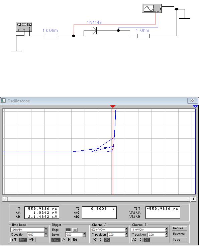Click the 1N4149 diode label

pyautogui.click(x=94, y=22)
